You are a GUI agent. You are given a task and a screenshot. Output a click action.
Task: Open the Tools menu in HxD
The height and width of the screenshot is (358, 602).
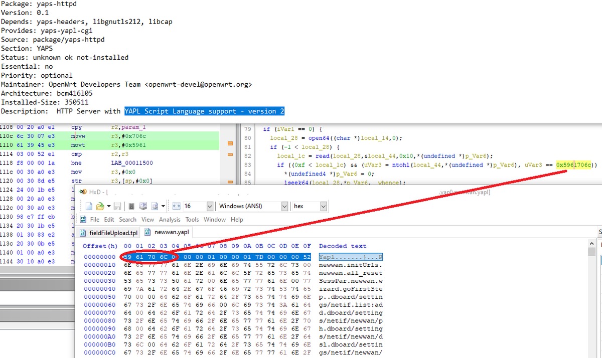(192, 220)
